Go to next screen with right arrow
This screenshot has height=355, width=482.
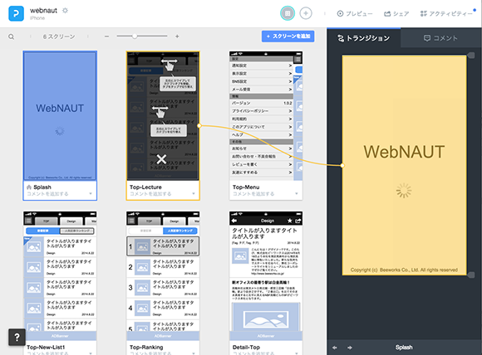point(350,348)
